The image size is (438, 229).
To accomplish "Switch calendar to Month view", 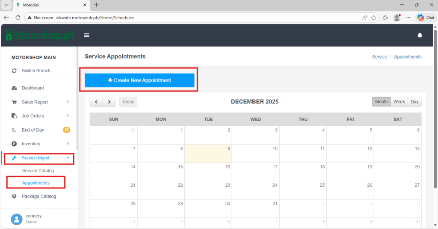I will (x=381, y=102).
